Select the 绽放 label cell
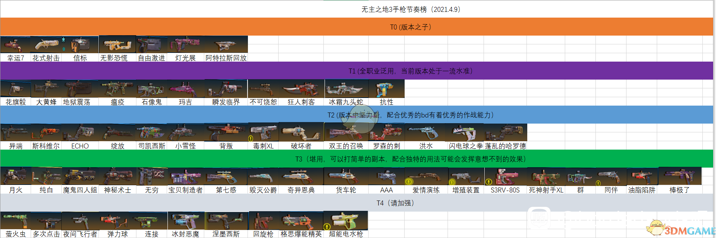The image size is (720, 238). pos(117,146)
